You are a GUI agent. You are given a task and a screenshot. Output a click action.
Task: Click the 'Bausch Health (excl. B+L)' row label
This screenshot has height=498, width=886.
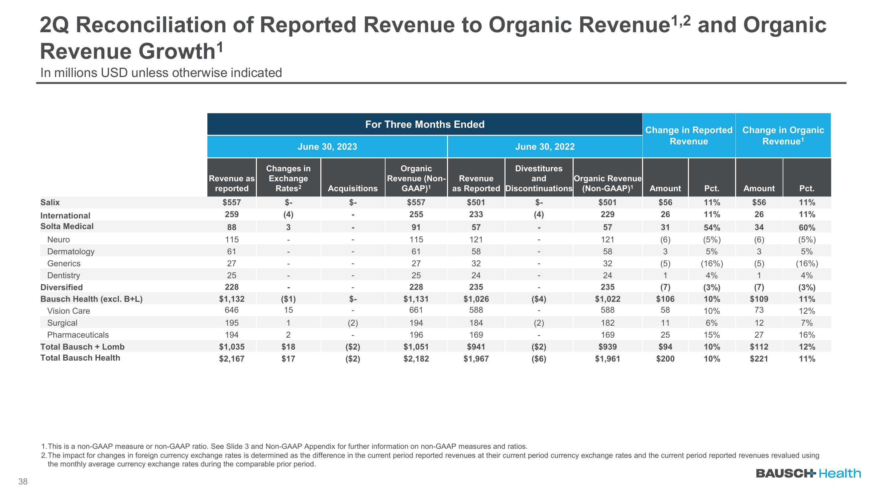(x=91, y=299)
